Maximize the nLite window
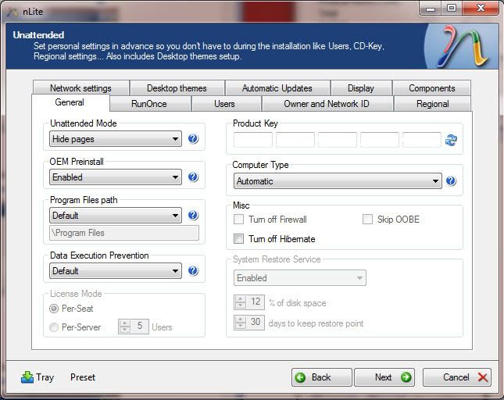The width and height of the screenshot is (504, 400). click(452, 9)
